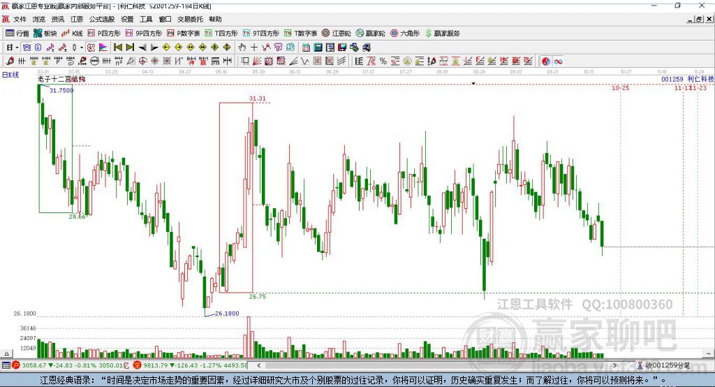Open the calendar icon in toolbar
This screenshot has height=387, width=715.
306,48
